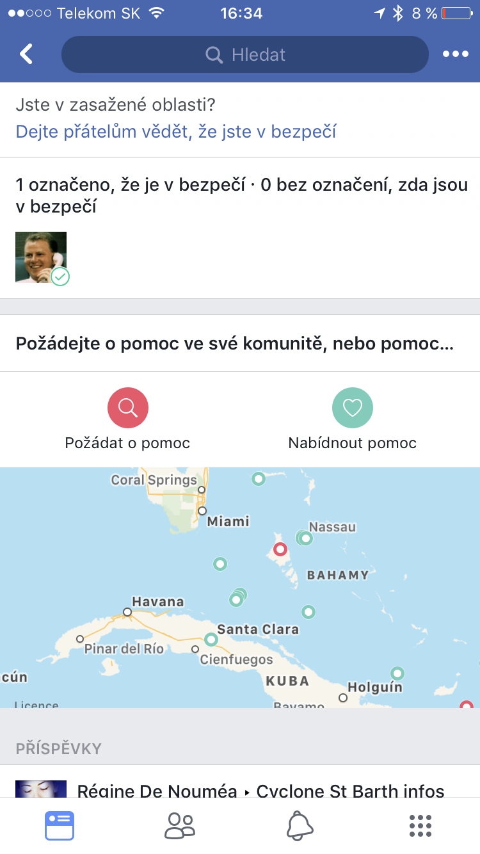Tap the Miami city label on map
This screenshot has width=480, height=854.
228,521
